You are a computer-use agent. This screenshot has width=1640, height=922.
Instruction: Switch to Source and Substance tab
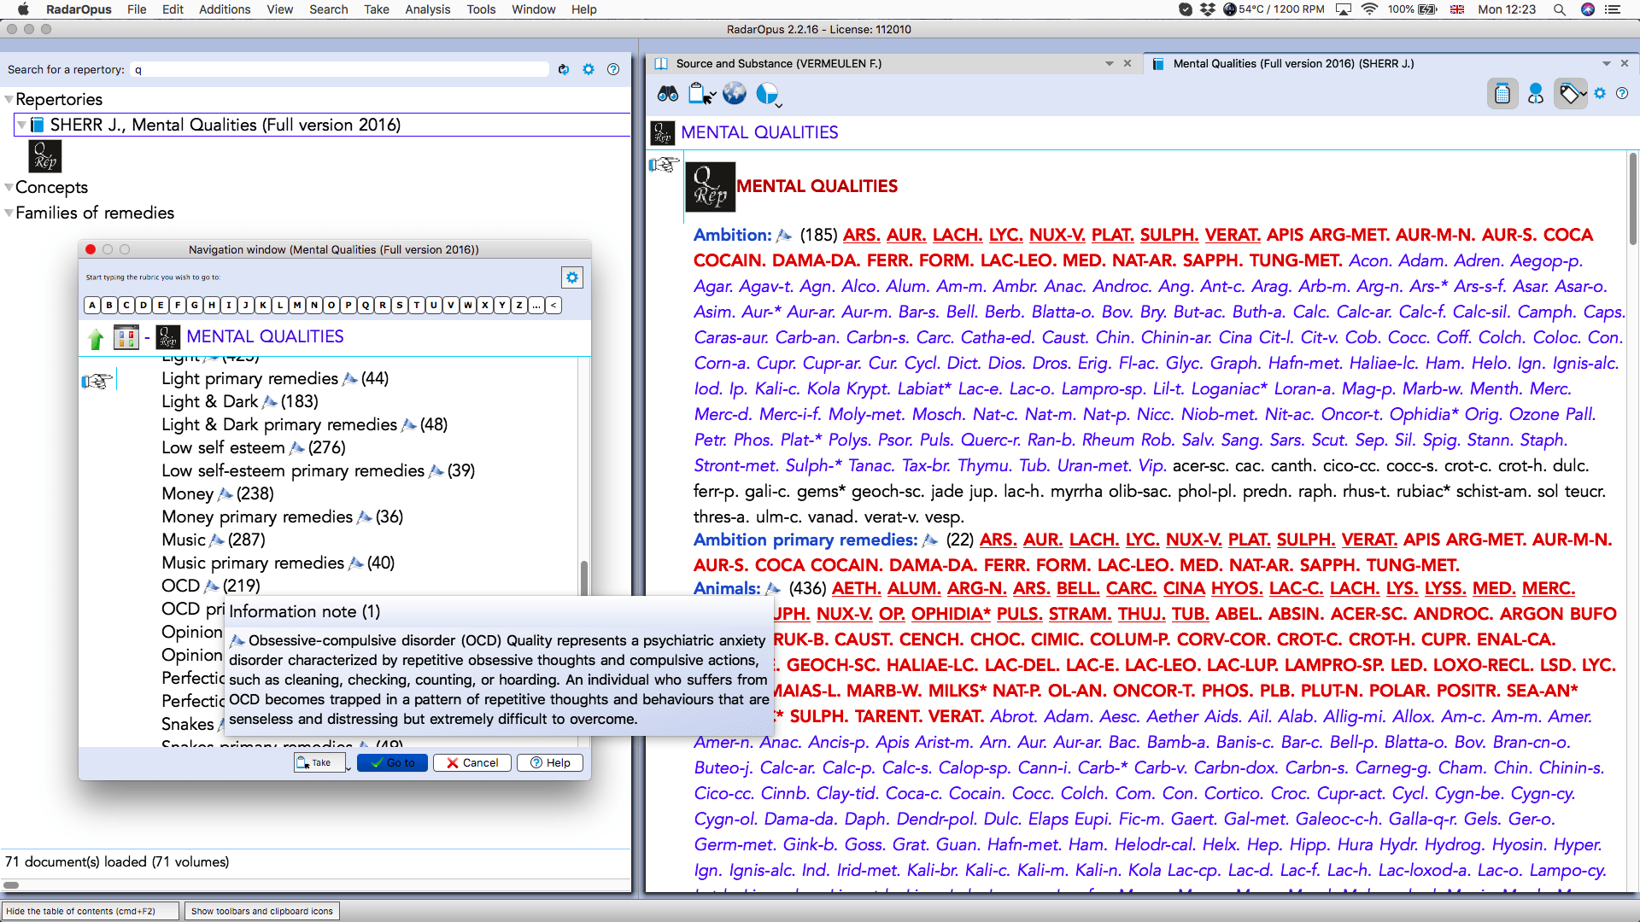pos(778,64)
